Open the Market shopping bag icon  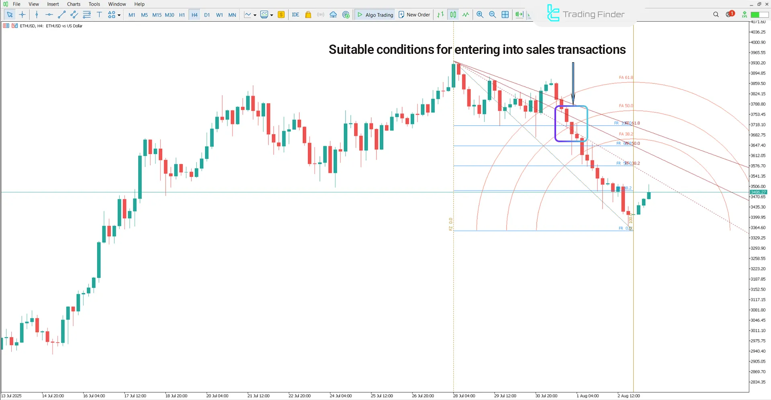tap(308, 15)
